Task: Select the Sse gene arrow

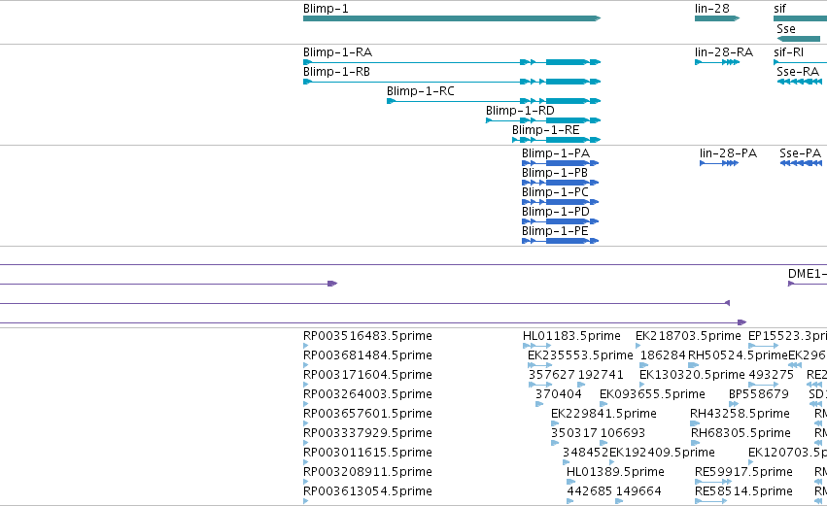Action: click(x=799, y=39)
